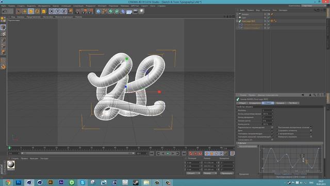This screenshot has width=330, height=186.
Task: Toggle the Y axis lock
Action: (58, 11)
